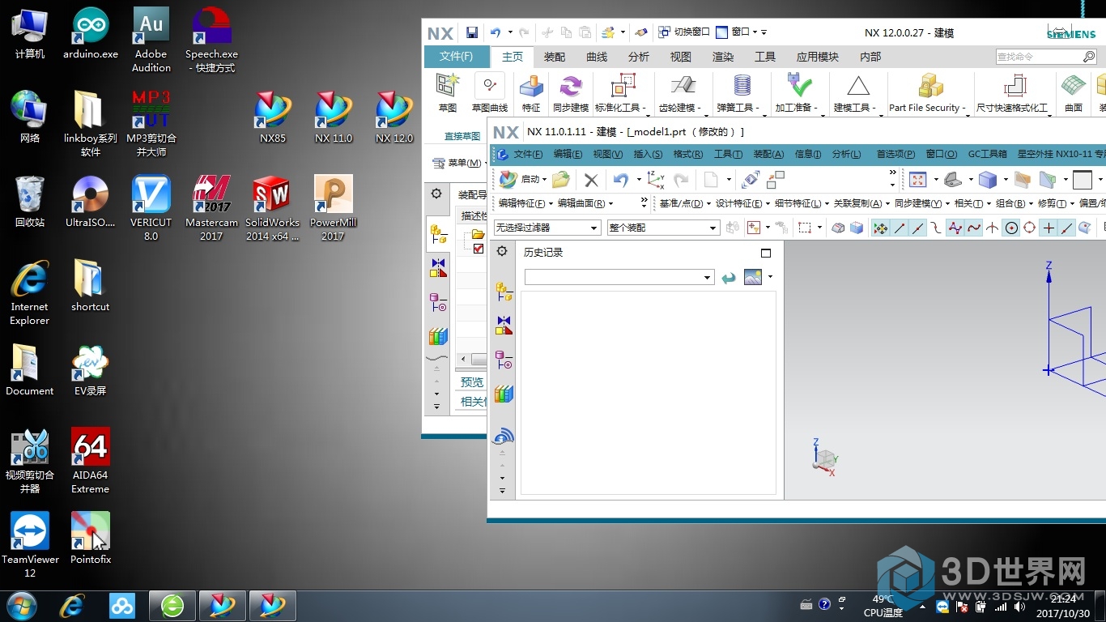Image resolution: width=1106 pixels, height=622 pixels.
Task: Click the delete X icon in NX 11 toolbar
Action: coord(591,180)
